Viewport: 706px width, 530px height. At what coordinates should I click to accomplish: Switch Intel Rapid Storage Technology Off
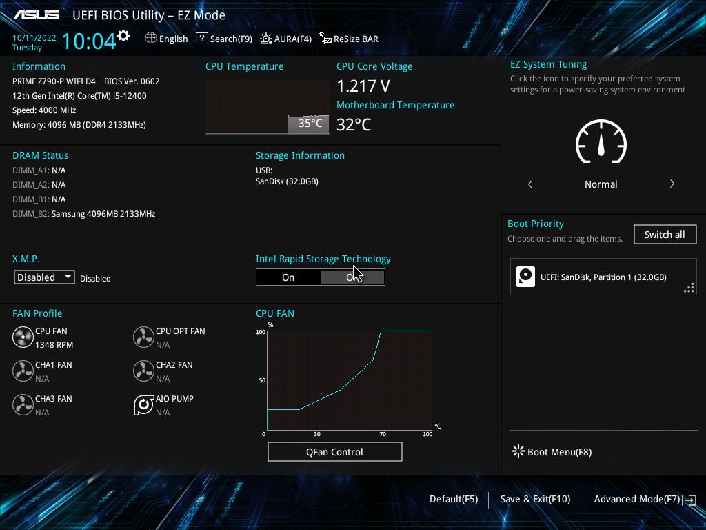352,277
